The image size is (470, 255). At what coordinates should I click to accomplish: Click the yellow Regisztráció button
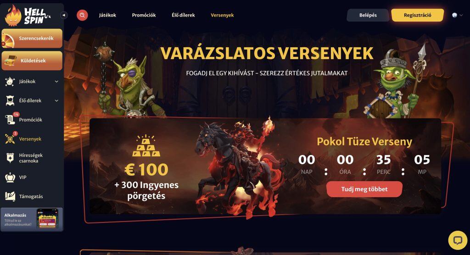(x=418, y=15)
